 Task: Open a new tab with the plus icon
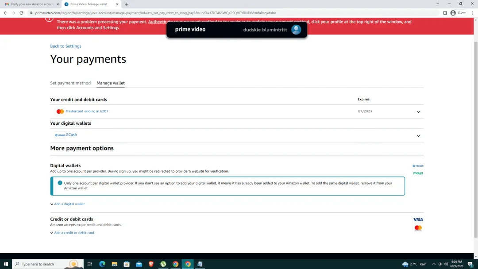(127, 4)
